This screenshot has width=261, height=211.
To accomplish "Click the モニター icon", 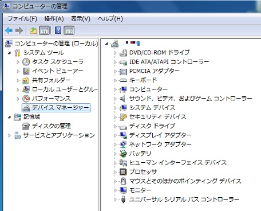I will click(x=123, y=190).
